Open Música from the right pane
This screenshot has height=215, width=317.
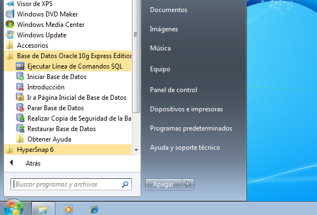[160, 48]
